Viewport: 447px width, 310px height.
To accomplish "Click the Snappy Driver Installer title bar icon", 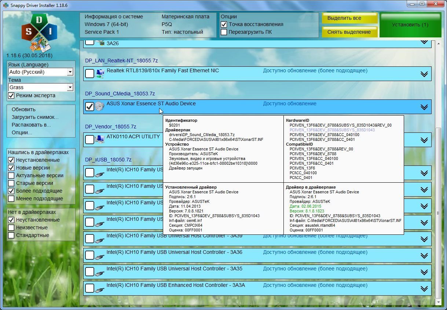I will 6,5.
